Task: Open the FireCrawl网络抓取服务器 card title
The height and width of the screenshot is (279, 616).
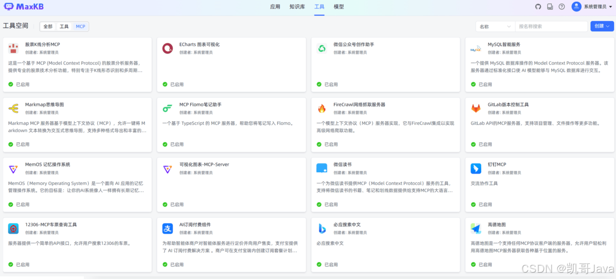Action: click(x=359, y=105)
